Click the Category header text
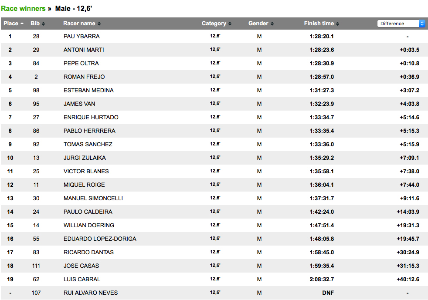Viewport: 428px width, 300px height. pyautogui.click(x=214, y=24)
